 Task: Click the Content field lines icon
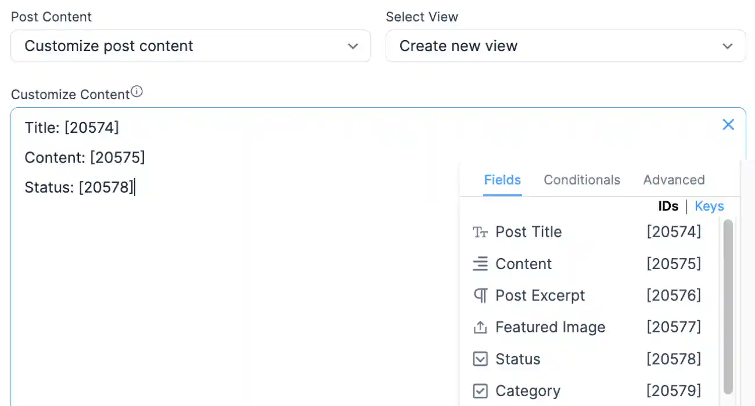[480, 263]
